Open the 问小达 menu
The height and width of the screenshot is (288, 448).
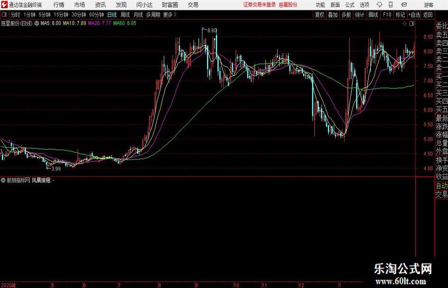144,5
